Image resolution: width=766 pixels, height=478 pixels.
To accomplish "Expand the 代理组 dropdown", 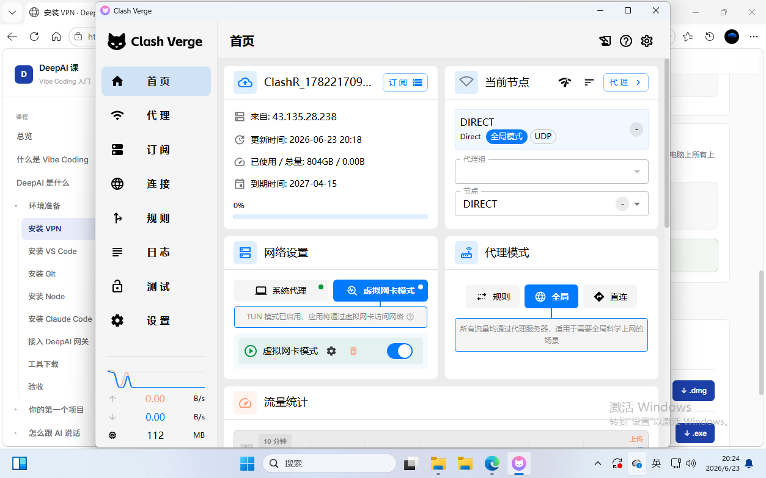I will point(551,172).
